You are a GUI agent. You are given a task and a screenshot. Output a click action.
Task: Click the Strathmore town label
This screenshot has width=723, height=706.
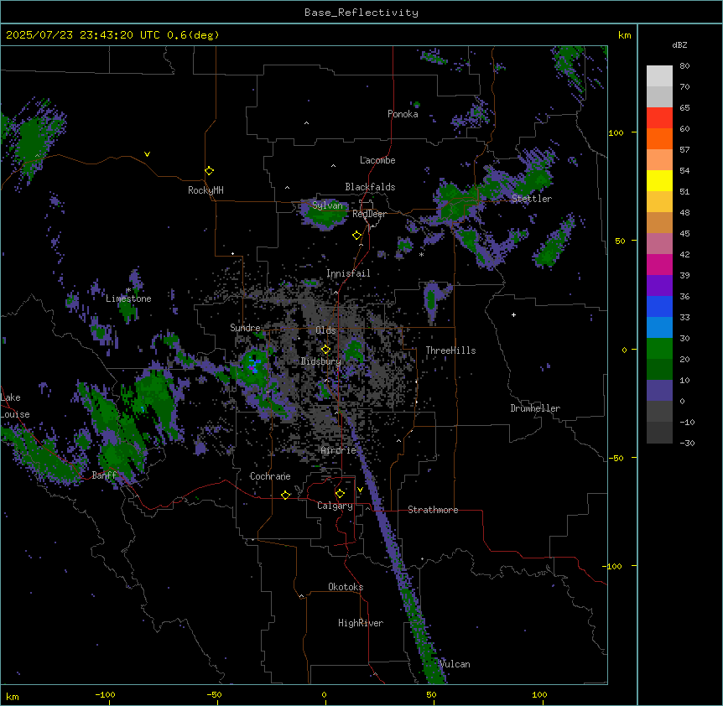point(433,510)
